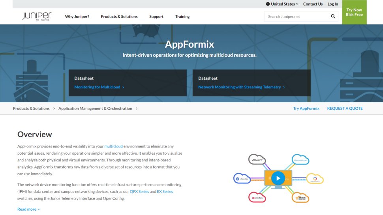Click chevron after Application Management & Orchestration

point(137,108)
